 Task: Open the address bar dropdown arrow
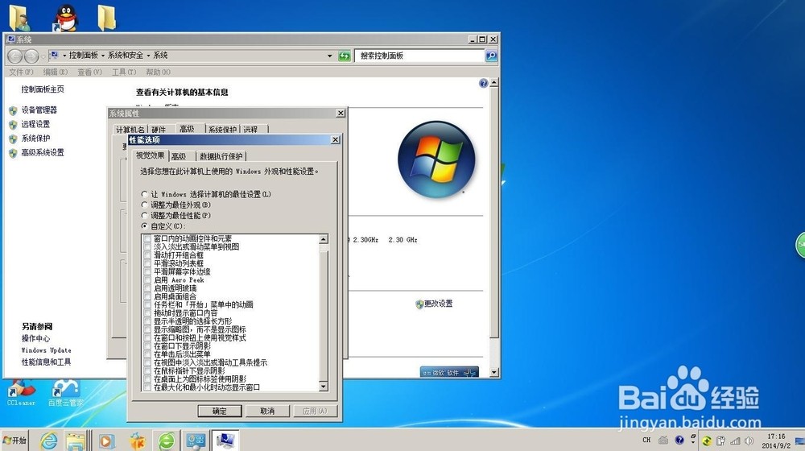[329, 56]
